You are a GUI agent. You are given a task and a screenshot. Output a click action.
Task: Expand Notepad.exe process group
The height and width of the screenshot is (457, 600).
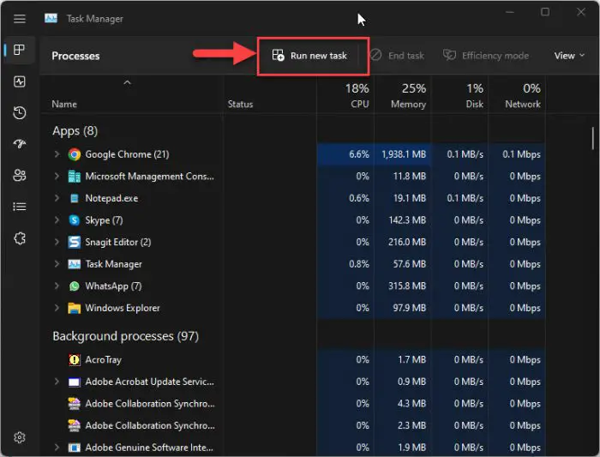pos(57,198)
